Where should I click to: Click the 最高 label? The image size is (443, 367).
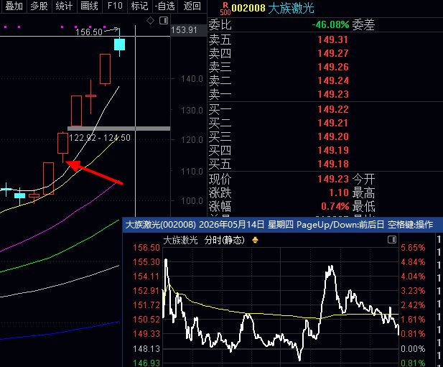tap(363, 193)
